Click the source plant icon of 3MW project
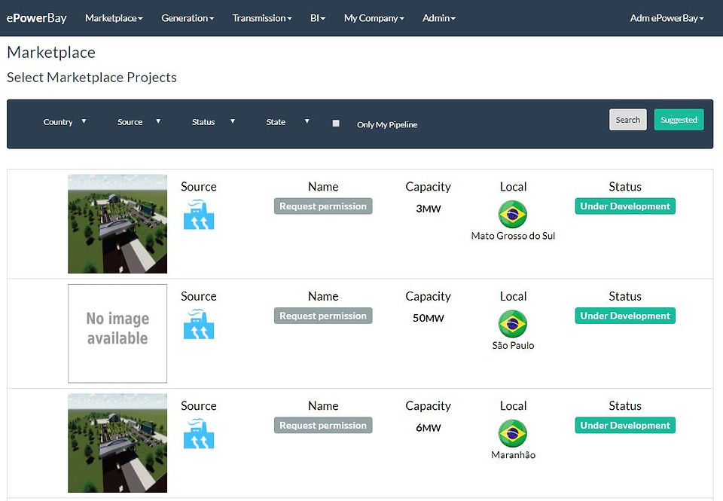 (199, 215)
